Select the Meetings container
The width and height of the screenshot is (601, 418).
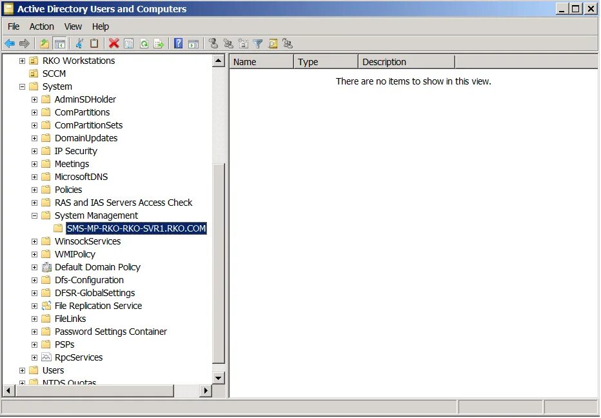click(72, 164)
